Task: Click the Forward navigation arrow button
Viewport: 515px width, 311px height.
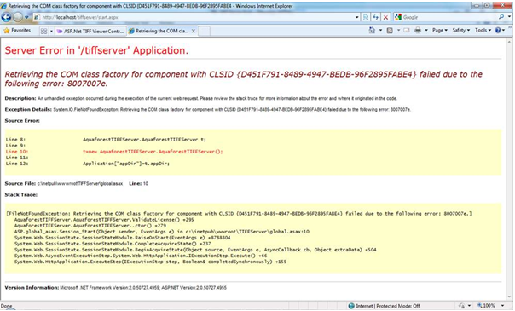Action: coord(18,17)
